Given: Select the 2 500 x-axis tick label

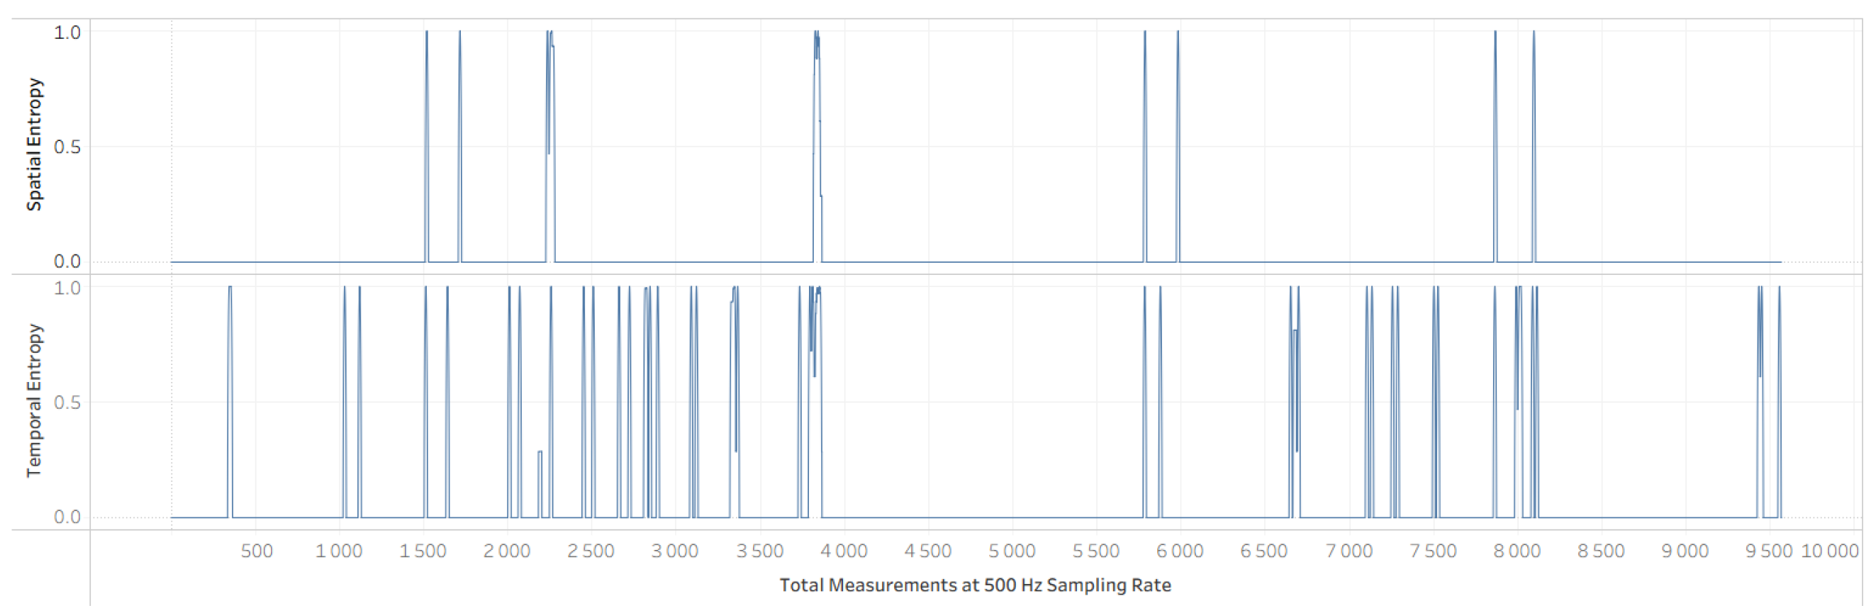Looking at the screenshot, I should (591, 551).
